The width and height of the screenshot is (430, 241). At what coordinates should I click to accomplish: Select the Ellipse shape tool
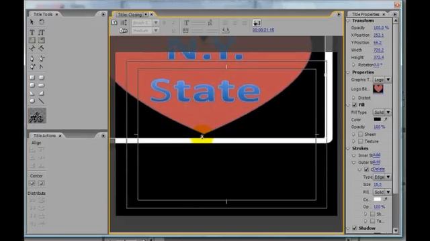(x=32, y=101)
